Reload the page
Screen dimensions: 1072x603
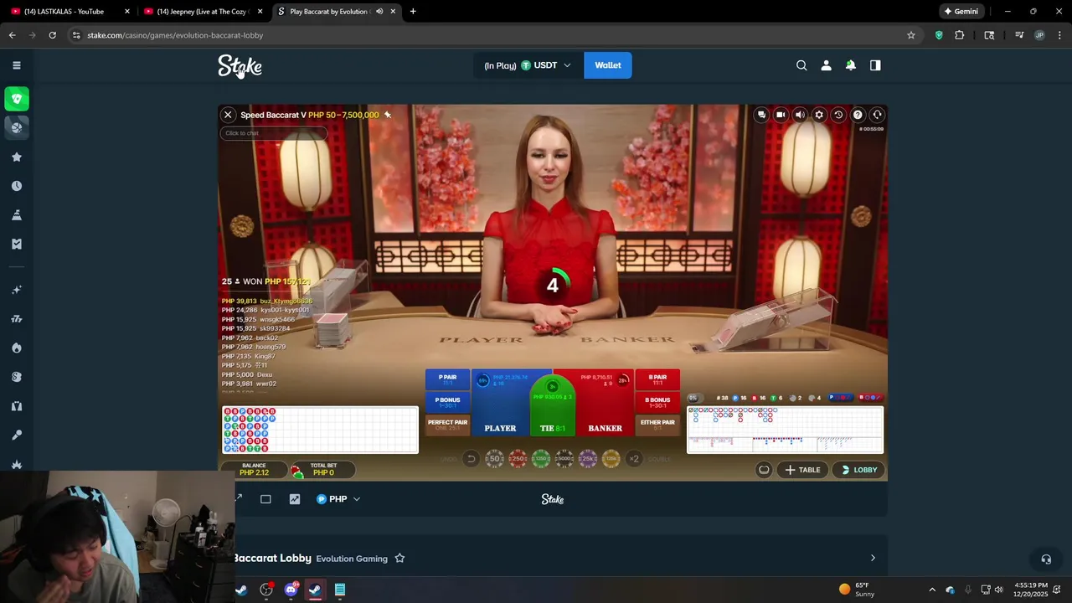(52, 35)
